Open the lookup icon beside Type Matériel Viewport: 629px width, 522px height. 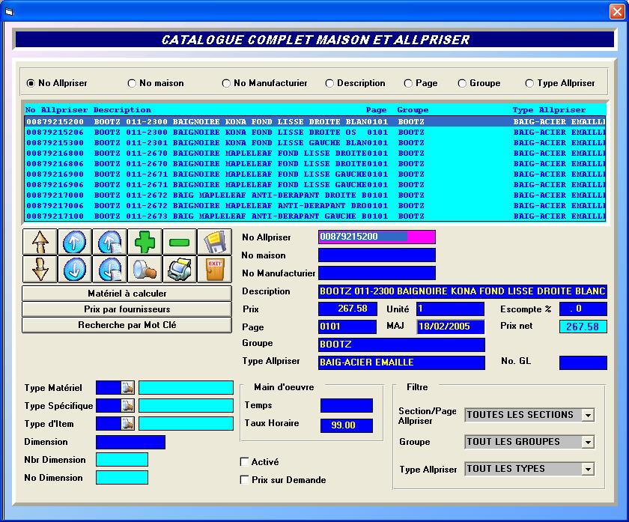pos(127,387)
